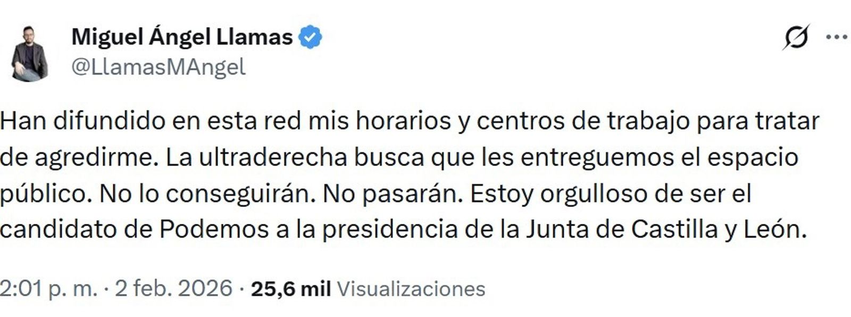Image resolution: width=851 pixels, height=317 pixels.
Task: Expand the more actions menu for this tweet
Action: [x=837, y=36]
